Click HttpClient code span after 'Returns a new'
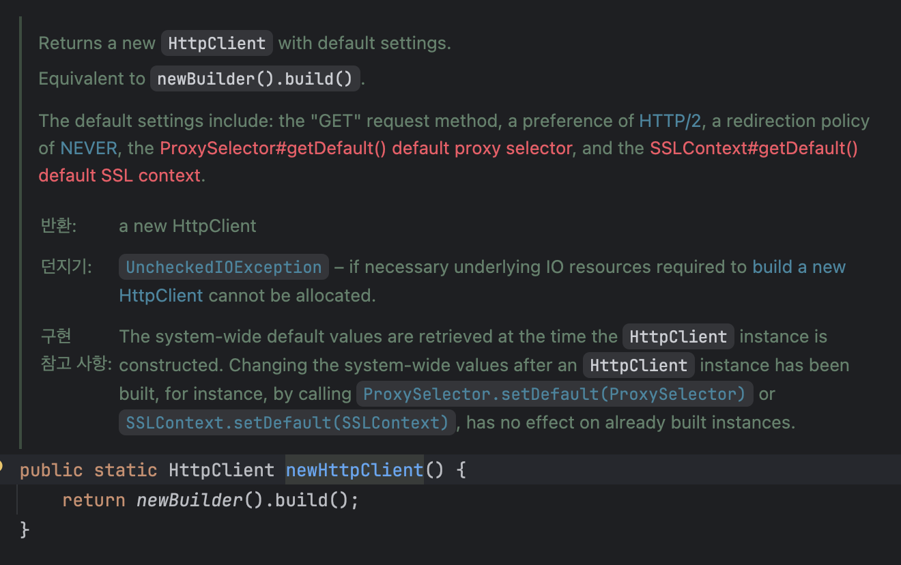 pyautogui.click(x=217, y=43)
